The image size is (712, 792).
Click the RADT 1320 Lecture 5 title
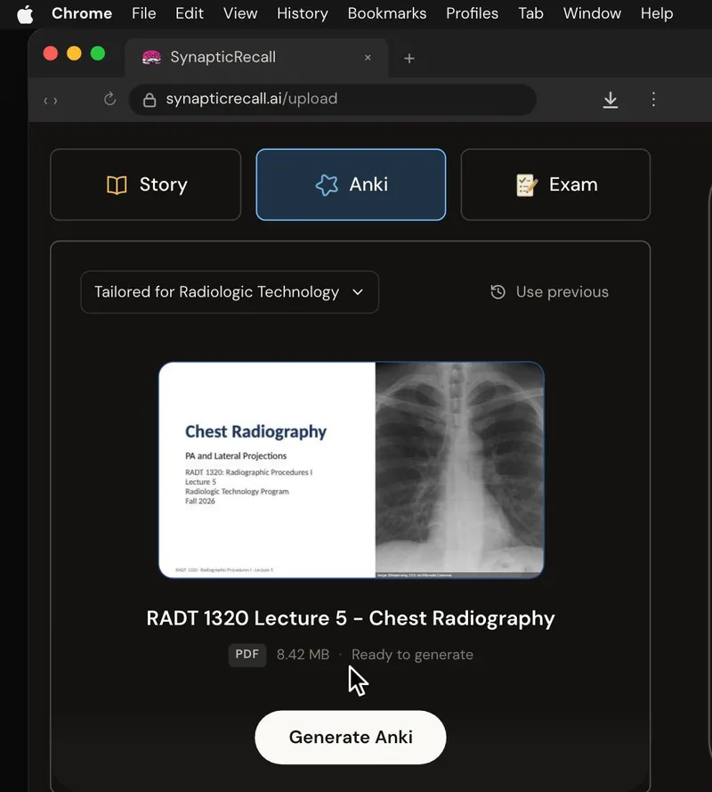tap(351, 618)
